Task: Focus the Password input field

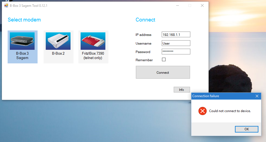Action: 176,52
